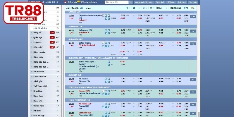Open statistics icon for Botev Vratsa Bulgaria Cup match

tap(106, 43)
